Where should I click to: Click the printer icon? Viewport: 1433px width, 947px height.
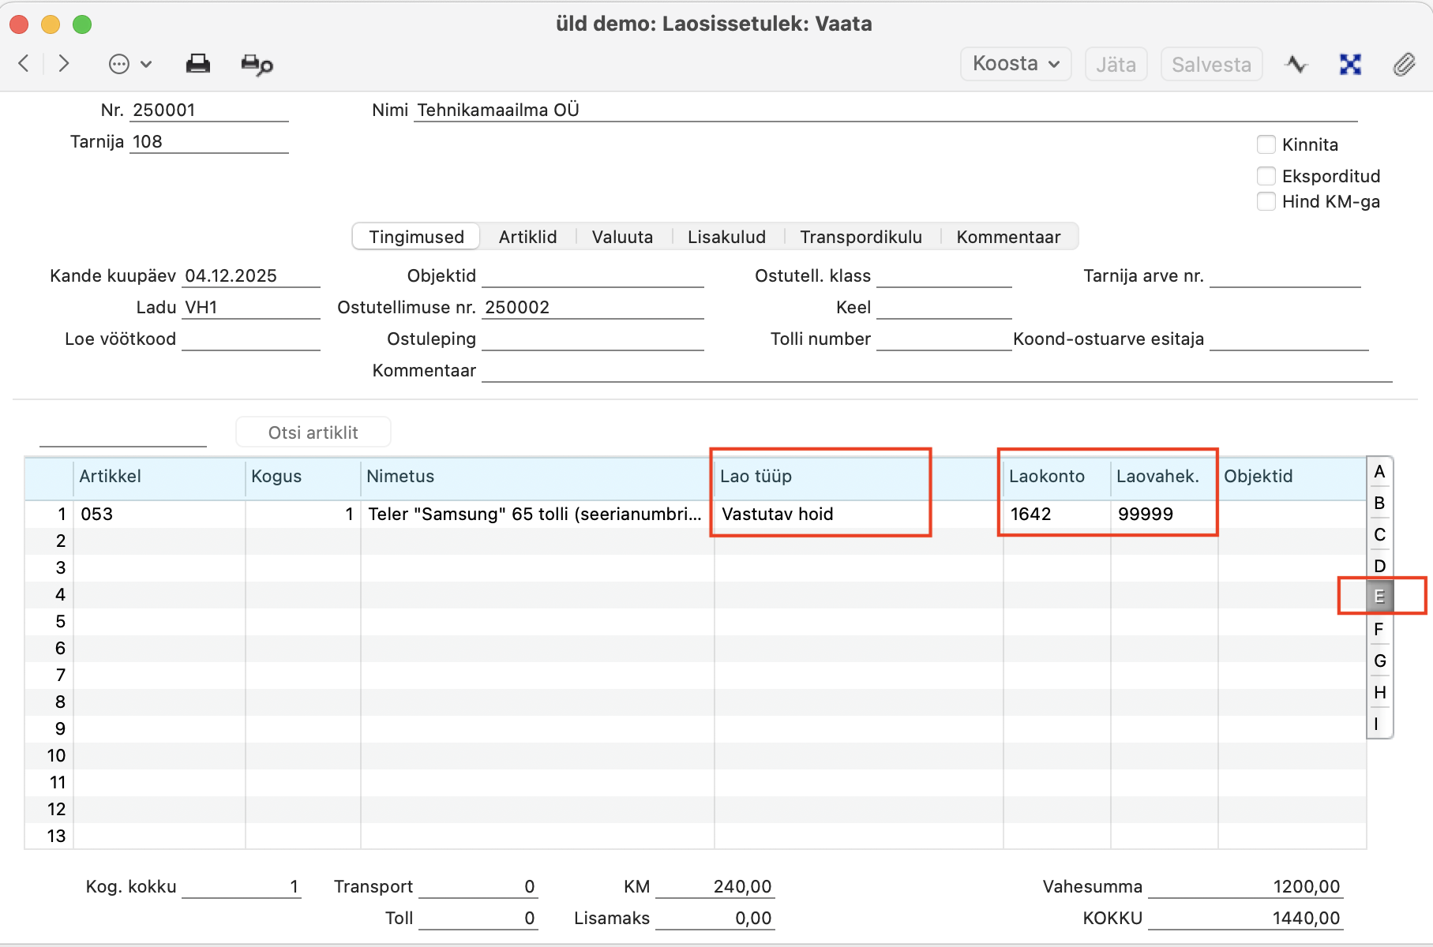pos(197,64)
